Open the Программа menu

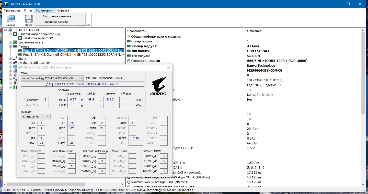coord(12,10)
